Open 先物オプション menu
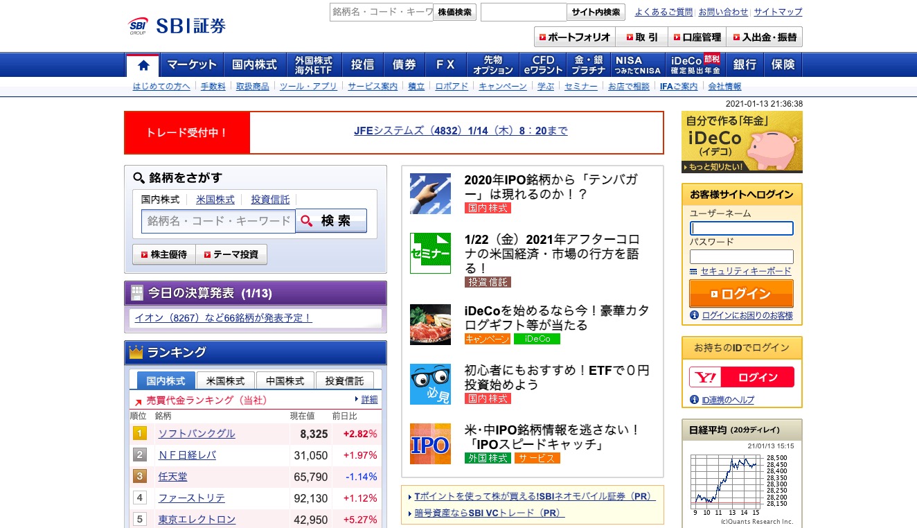 coord(493,65)
